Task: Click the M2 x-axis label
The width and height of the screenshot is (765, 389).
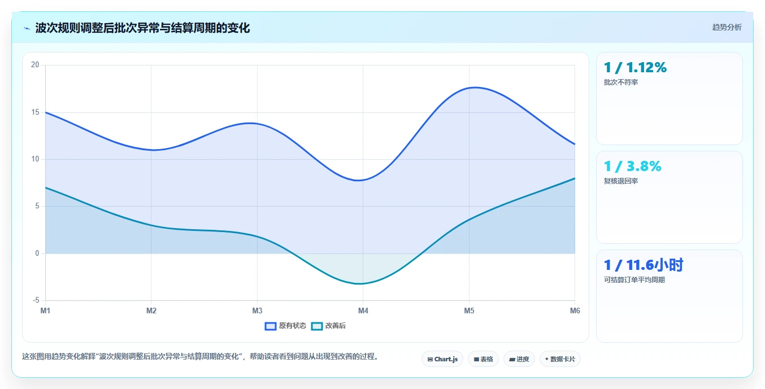Action: point(151,311)
